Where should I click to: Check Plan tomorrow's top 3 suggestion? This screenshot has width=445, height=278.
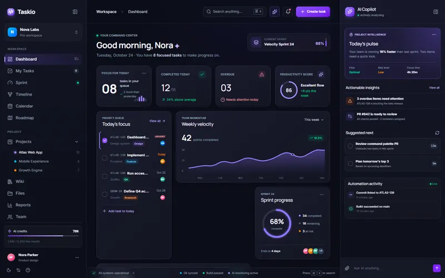(350, 163)
